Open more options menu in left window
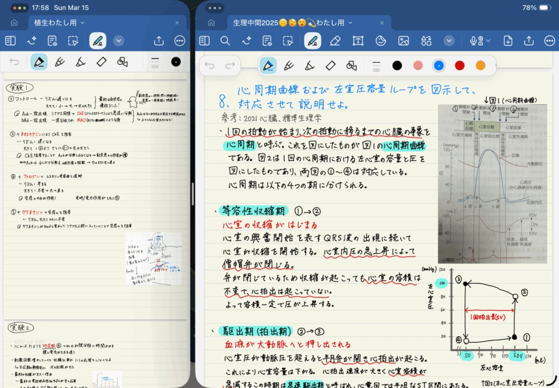559x388 pixels. coord(180,40)
